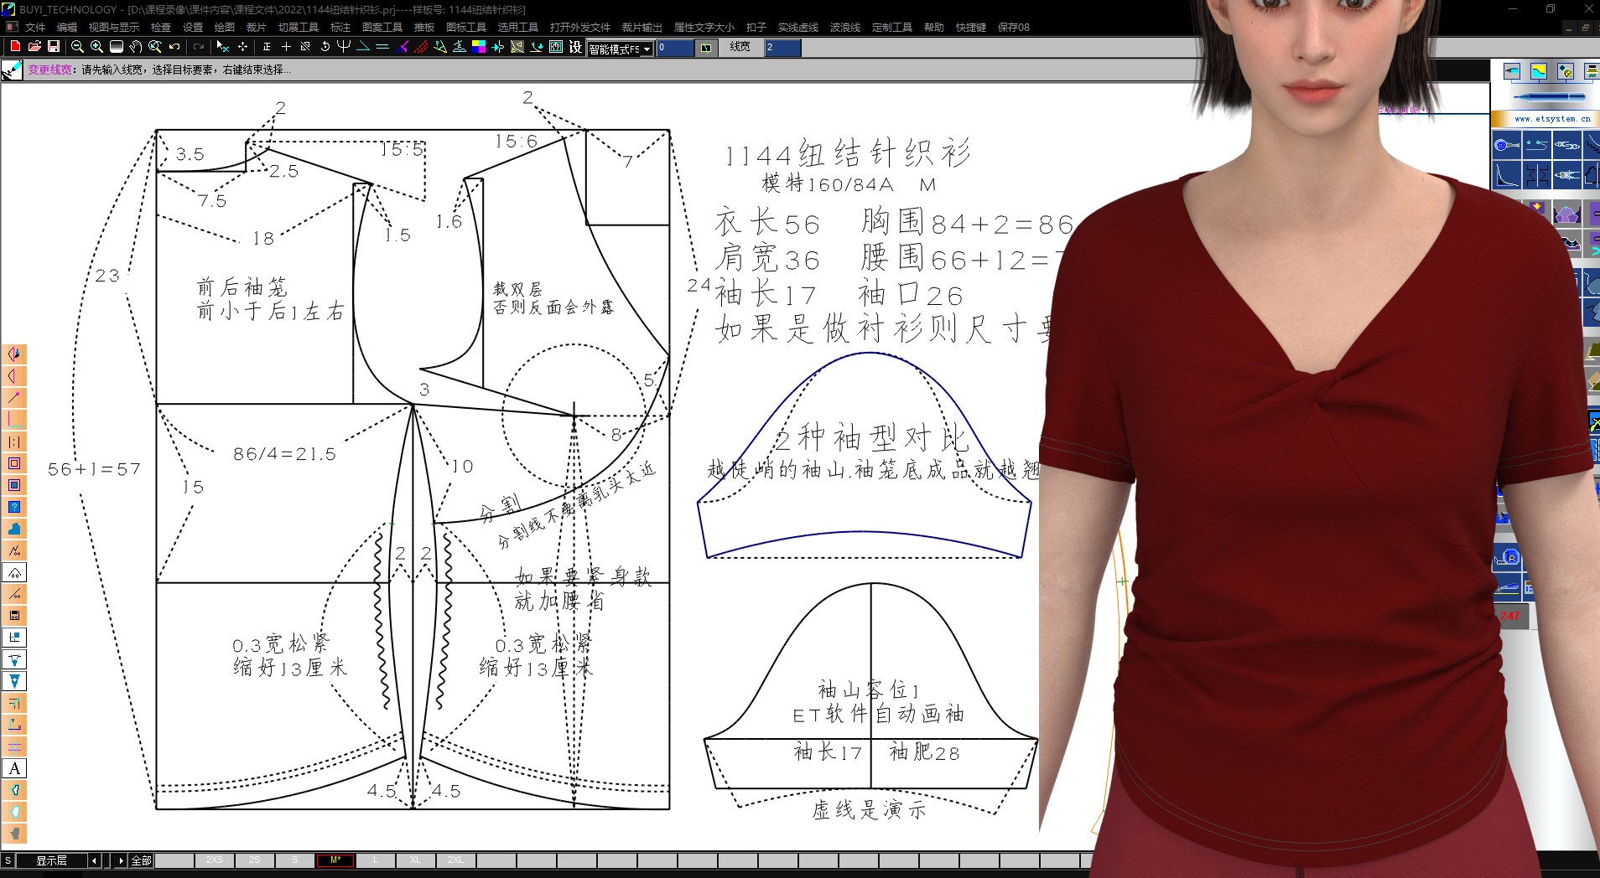The height and width of the screenshot is (878, 1600).
Task: Click the blue question mark tool icon
Action: click(x=14, y=507)
